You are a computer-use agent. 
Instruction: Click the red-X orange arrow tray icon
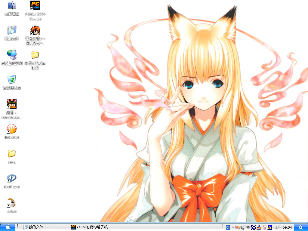[237, 227]
